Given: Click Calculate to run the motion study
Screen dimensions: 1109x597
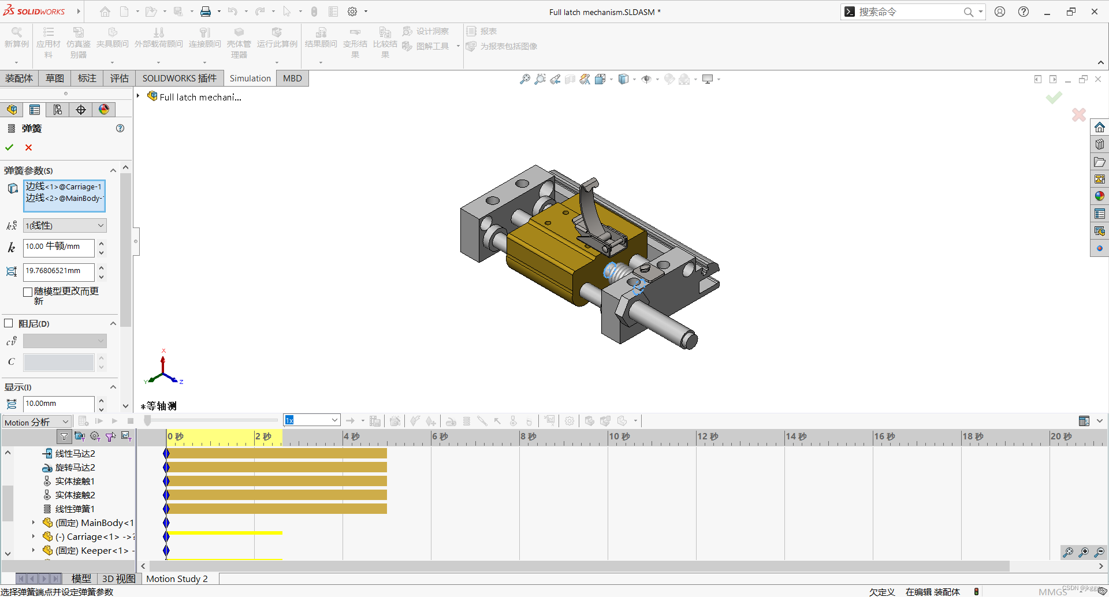Looking at the screenshot, I should coord(83,421).
